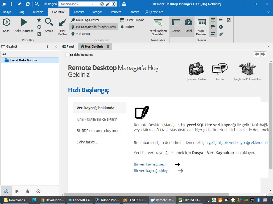Viewport: 273px width, 204px height.
Task: Toggle the bottom-bar layout icon in Düzen
Action: (x=213, y=34)
